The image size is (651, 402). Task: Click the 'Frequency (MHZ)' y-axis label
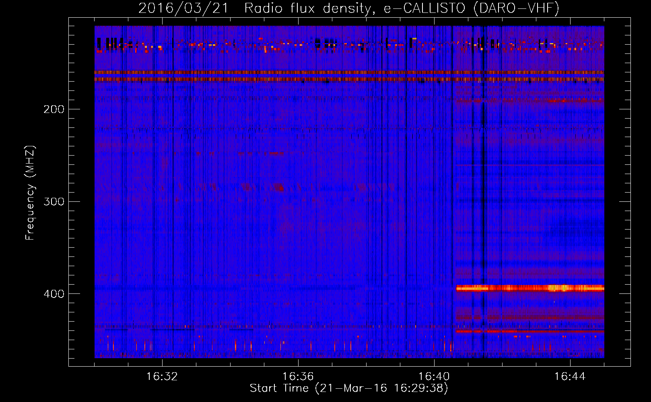tap(30, 193)
